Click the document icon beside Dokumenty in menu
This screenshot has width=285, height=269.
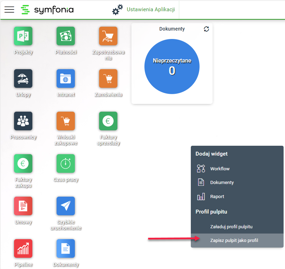coord(201,182)
